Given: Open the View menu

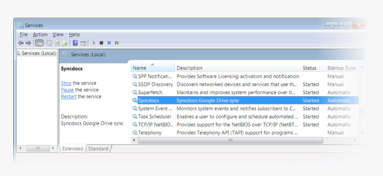Looking at the screenshot, I should [58, 35].
